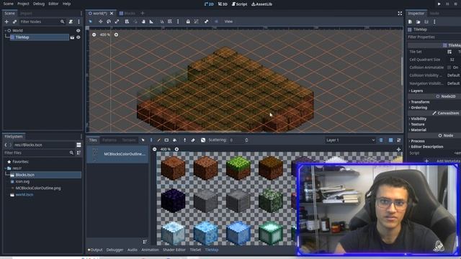Reset main viewport zoom at 400 %
461x259 pixels.
pos(104,35)
